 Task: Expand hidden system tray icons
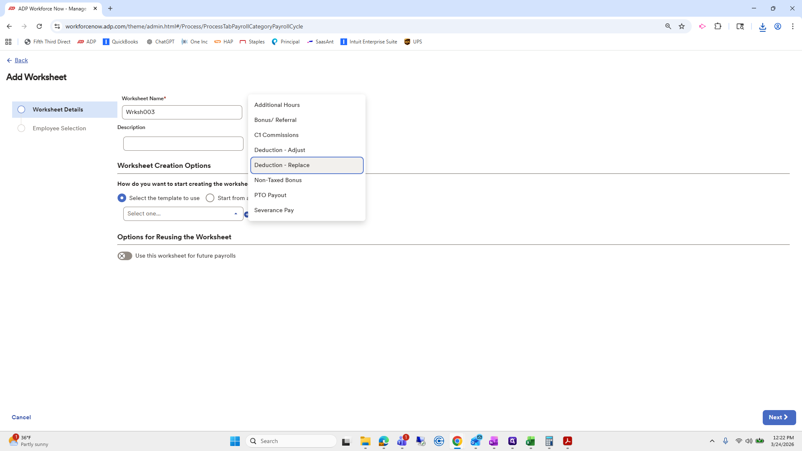point(712,441)
